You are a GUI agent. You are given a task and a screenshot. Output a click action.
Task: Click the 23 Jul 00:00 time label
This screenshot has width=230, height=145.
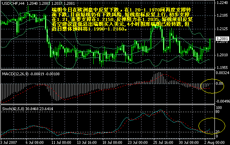[138, 142]
